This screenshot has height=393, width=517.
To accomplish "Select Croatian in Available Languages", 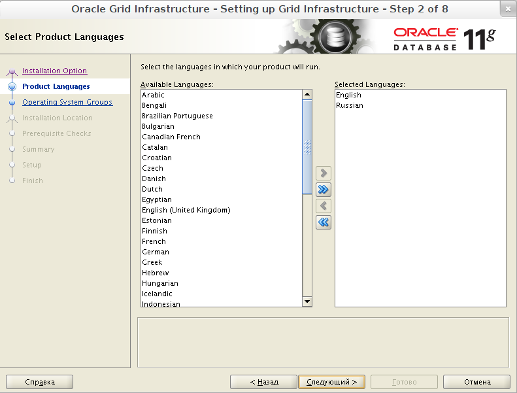I will click(x=221, y=158).
